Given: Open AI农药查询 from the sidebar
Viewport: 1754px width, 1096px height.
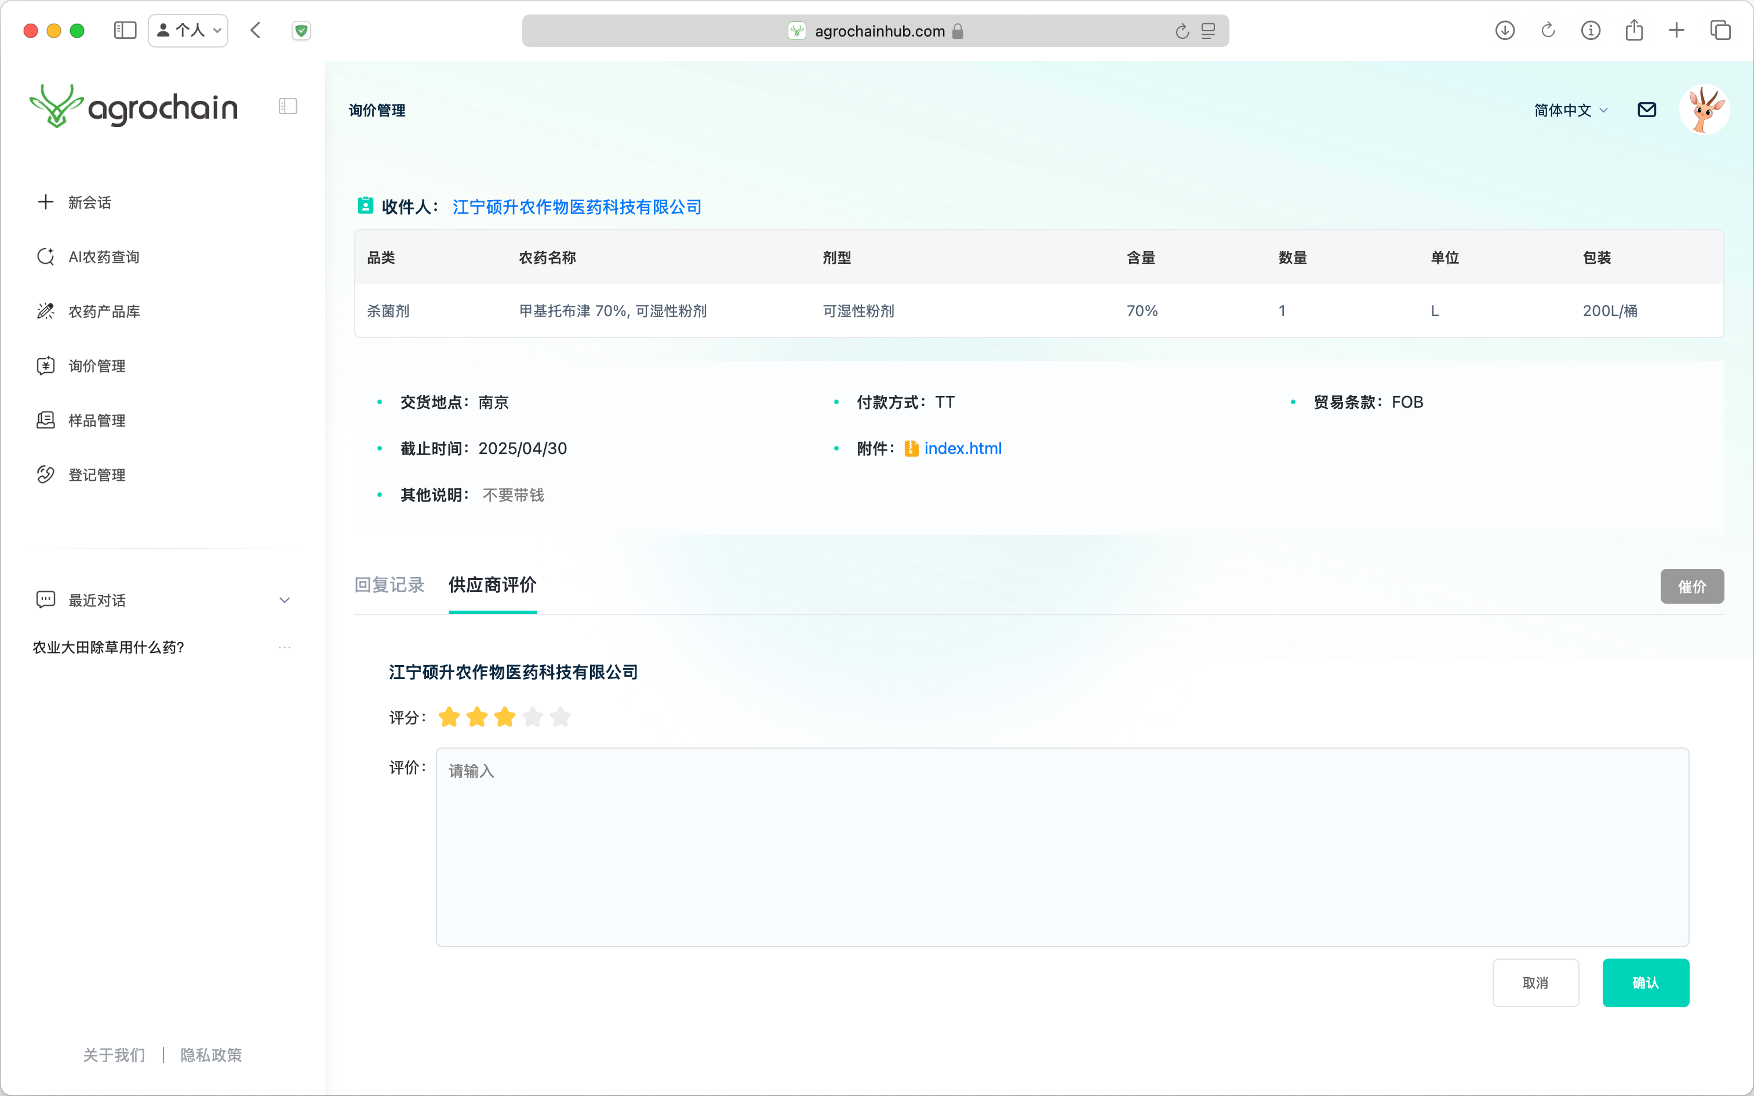Looking at the screenshot, I should [103, 256].
